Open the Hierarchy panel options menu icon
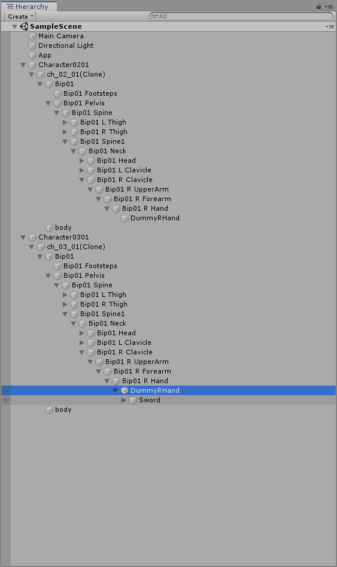Screen dimensions: 337x567 click(x=329, y=7)
